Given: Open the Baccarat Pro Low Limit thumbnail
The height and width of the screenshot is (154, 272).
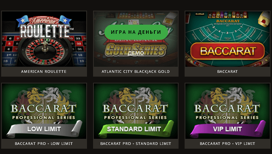Looking at the screenshot, I should click(44, 111).
